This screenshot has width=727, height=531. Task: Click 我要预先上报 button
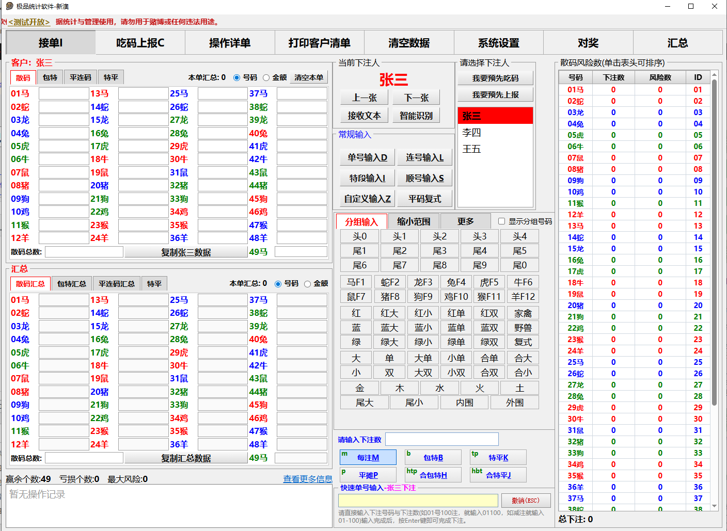click(495, 95)
